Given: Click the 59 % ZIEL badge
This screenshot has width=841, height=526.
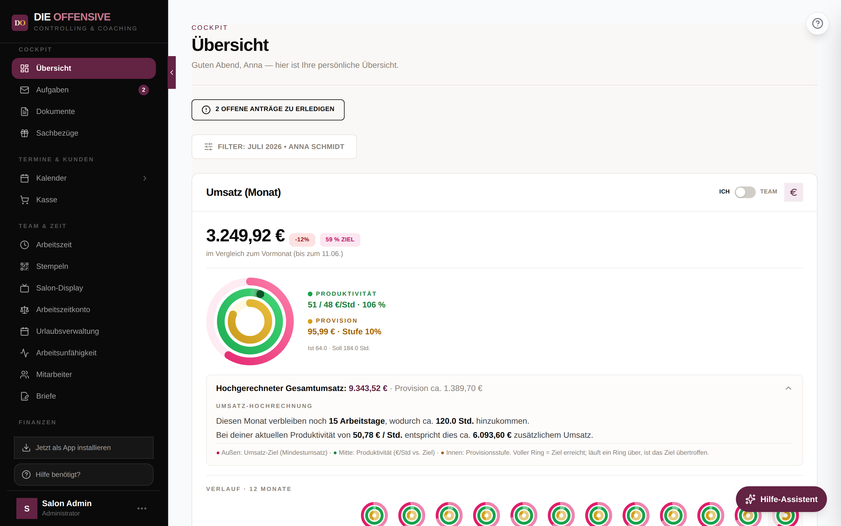Looking at the screenshot, I should coord(340,240).
